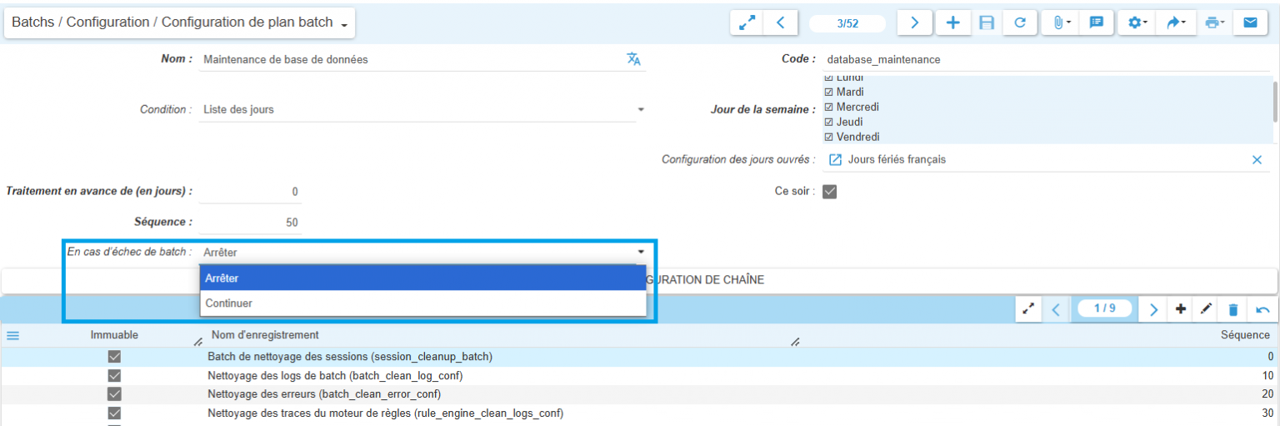Delete the selected row with the trash icon
The image size is (1280, 426).
(x=1233, y=310)
